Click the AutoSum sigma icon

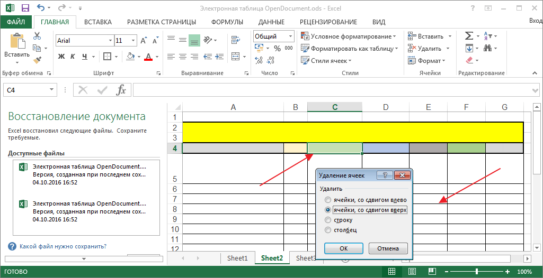click(469, 36)
